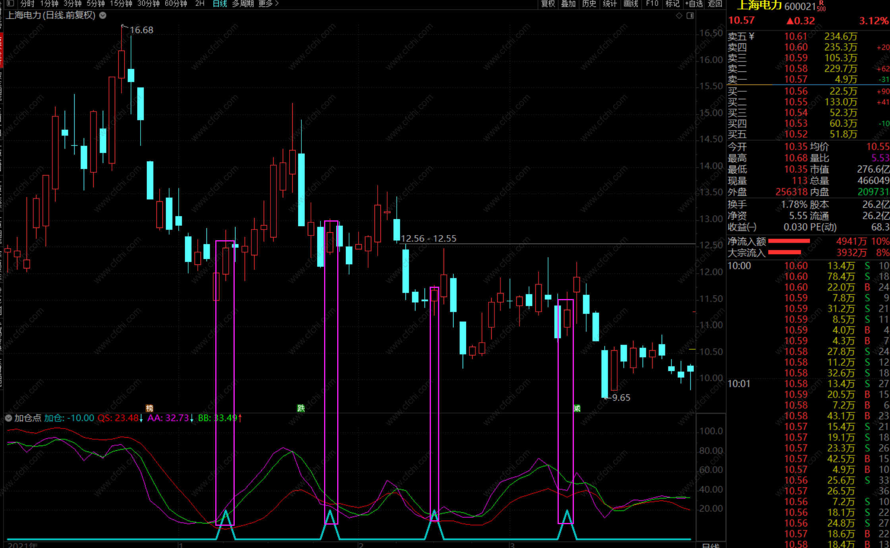Click the 12.56 - 12.55 horizontal line label

click(429, 239)
